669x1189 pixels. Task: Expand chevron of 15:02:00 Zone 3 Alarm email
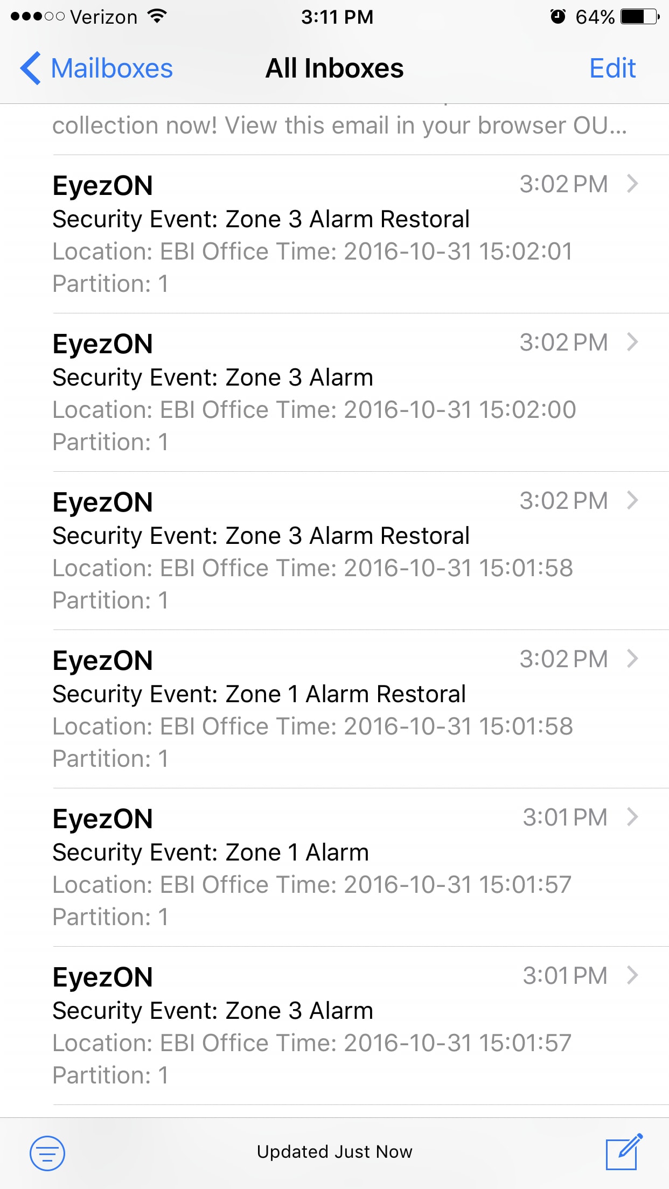[x=632, y=342]
